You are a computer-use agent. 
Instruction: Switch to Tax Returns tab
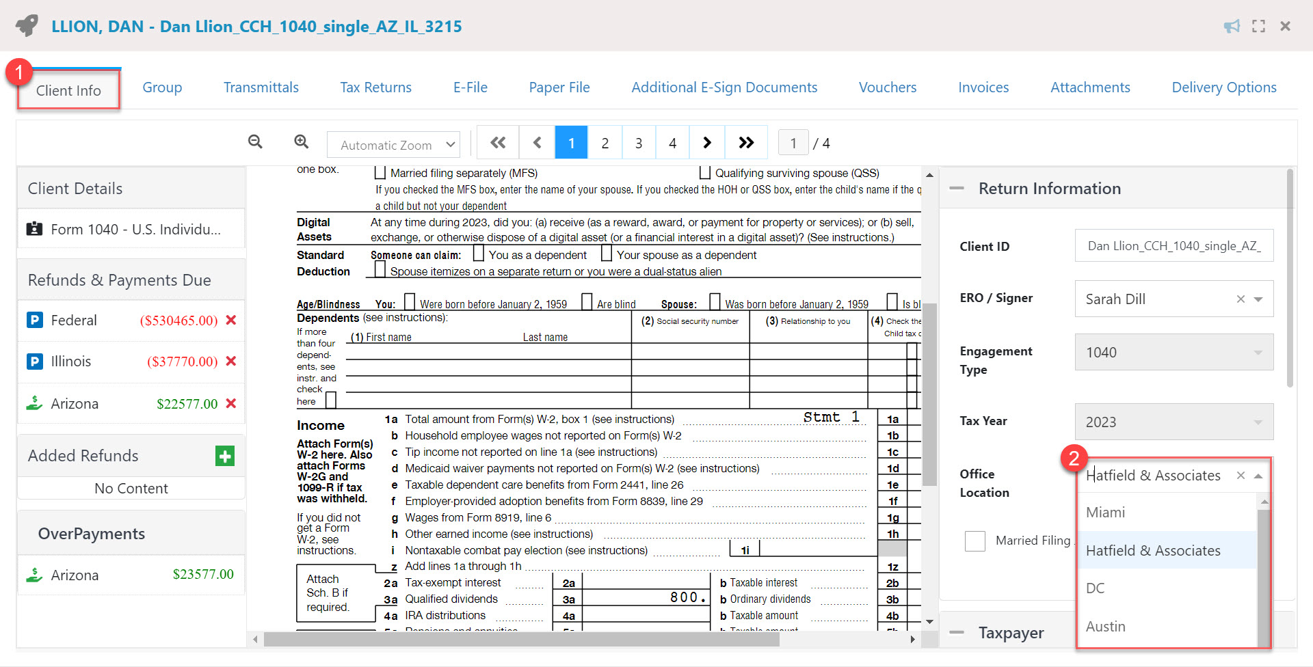point(375,87)
